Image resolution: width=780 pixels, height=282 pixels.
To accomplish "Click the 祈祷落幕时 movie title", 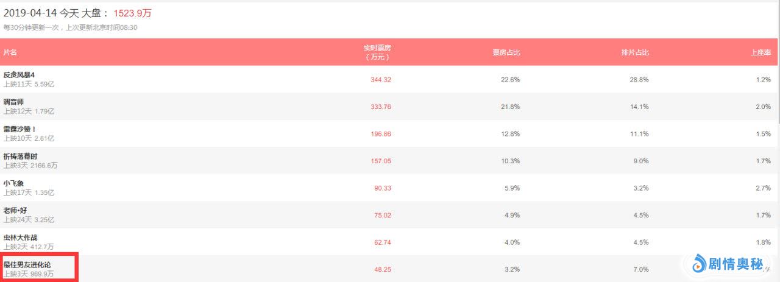I will coord(20,157).
